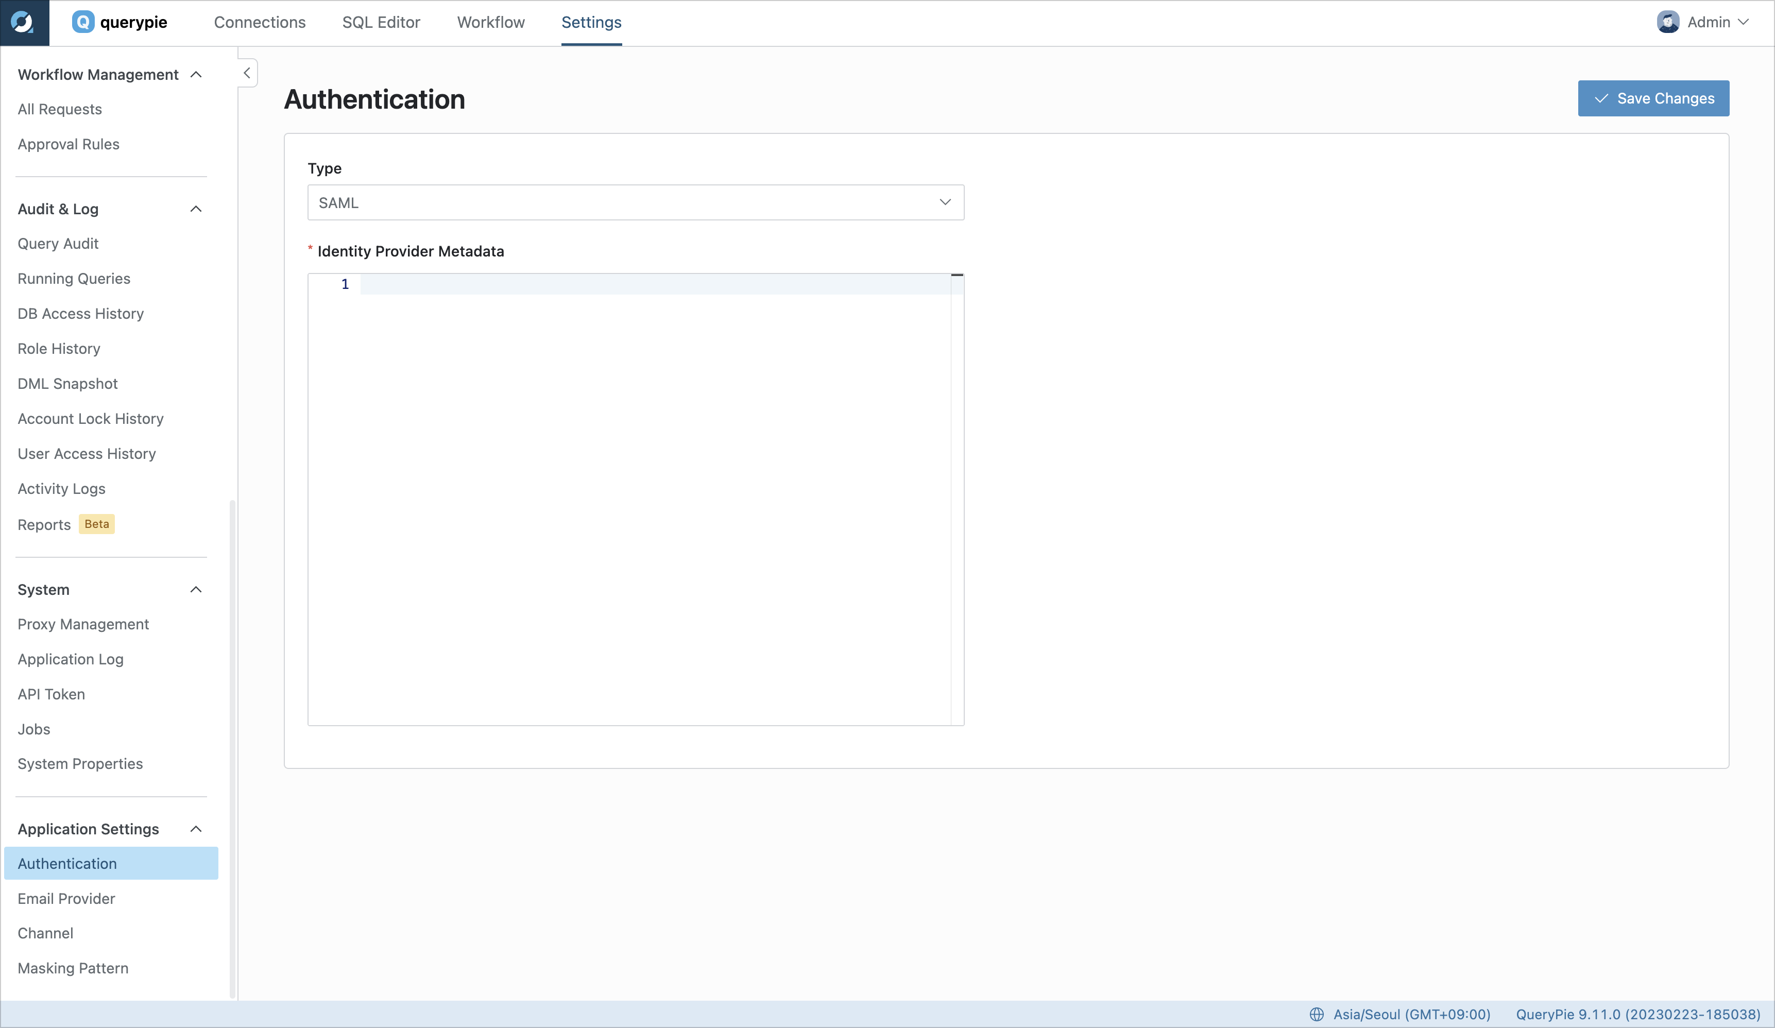Screen dimensions: 1775x1028
Task: Click line number 1 in editor gutter
Action: [x=345, y=284]
